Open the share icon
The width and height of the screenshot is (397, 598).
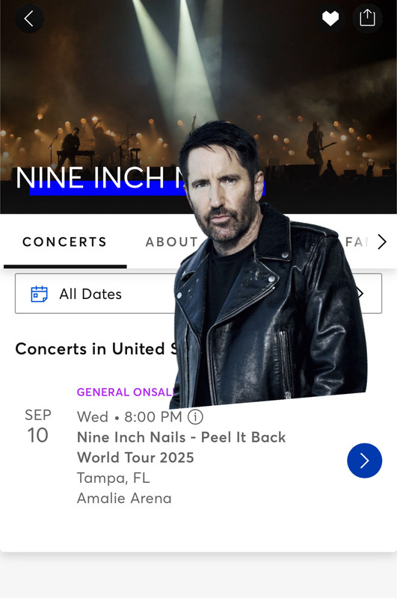click(x=367, y=18)
